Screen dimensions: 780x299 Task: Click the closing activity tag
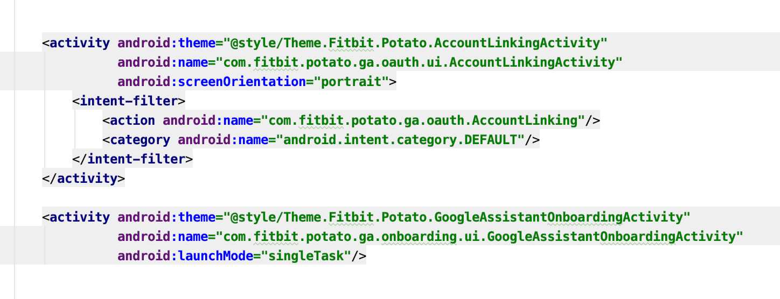pyautogui.click(x=83, y=179)
